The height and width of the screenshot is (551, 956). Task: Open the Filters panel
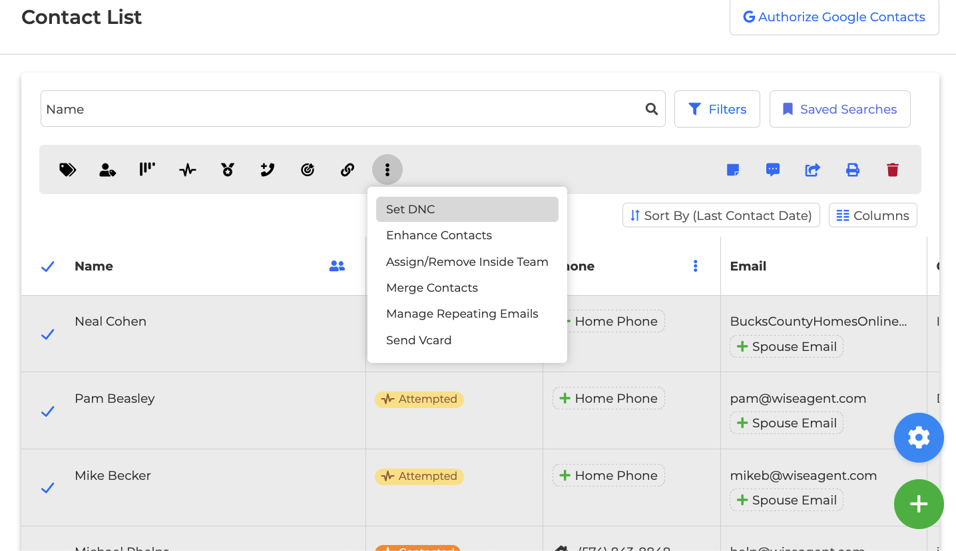(717, 109)
